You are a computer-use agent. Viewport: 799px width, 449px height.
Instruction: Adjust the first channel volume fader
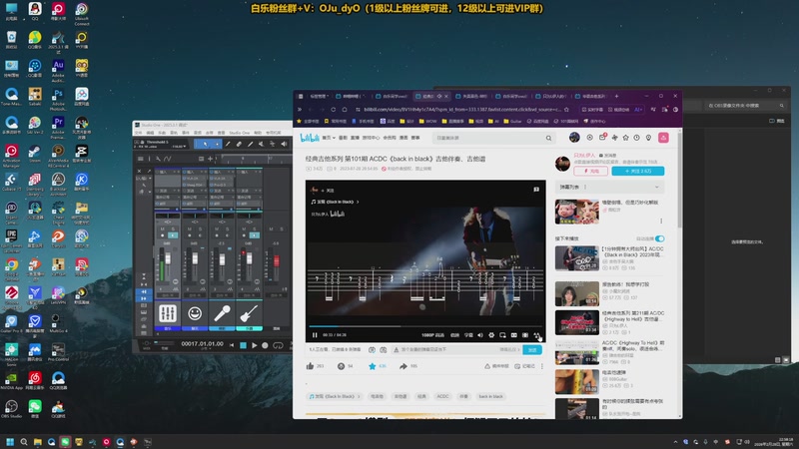click(168, 259)
